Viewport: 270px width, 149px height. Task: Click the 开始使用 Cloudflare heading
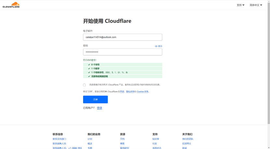coord(107,21)
